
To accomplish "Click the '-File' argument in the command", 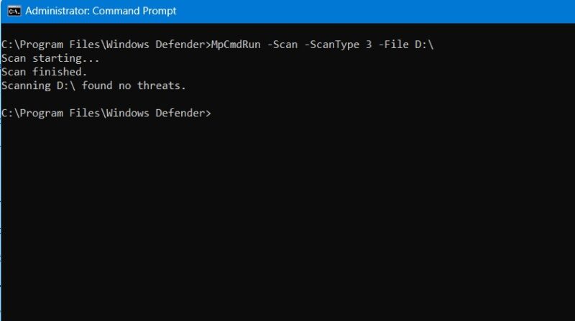I will click(393, 45).
